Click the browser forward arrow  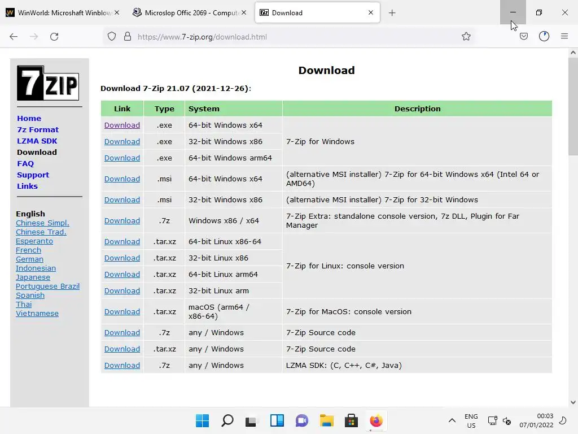(x=34, y=37)
